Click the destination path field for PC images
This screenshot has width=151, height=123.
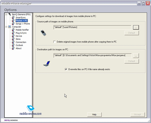[x=92, y=55]
